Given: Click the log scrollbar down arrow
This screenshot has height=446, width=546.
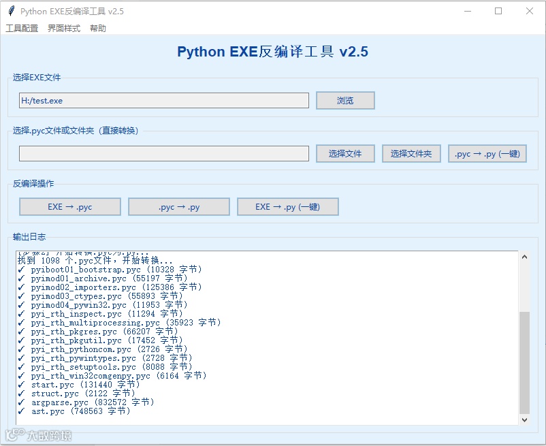Looking at the screenshot, I should click(x=524, y=420).
